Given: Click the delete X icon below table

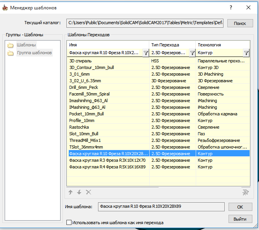Looking at the screenshot, I should [x=89, y=192].
